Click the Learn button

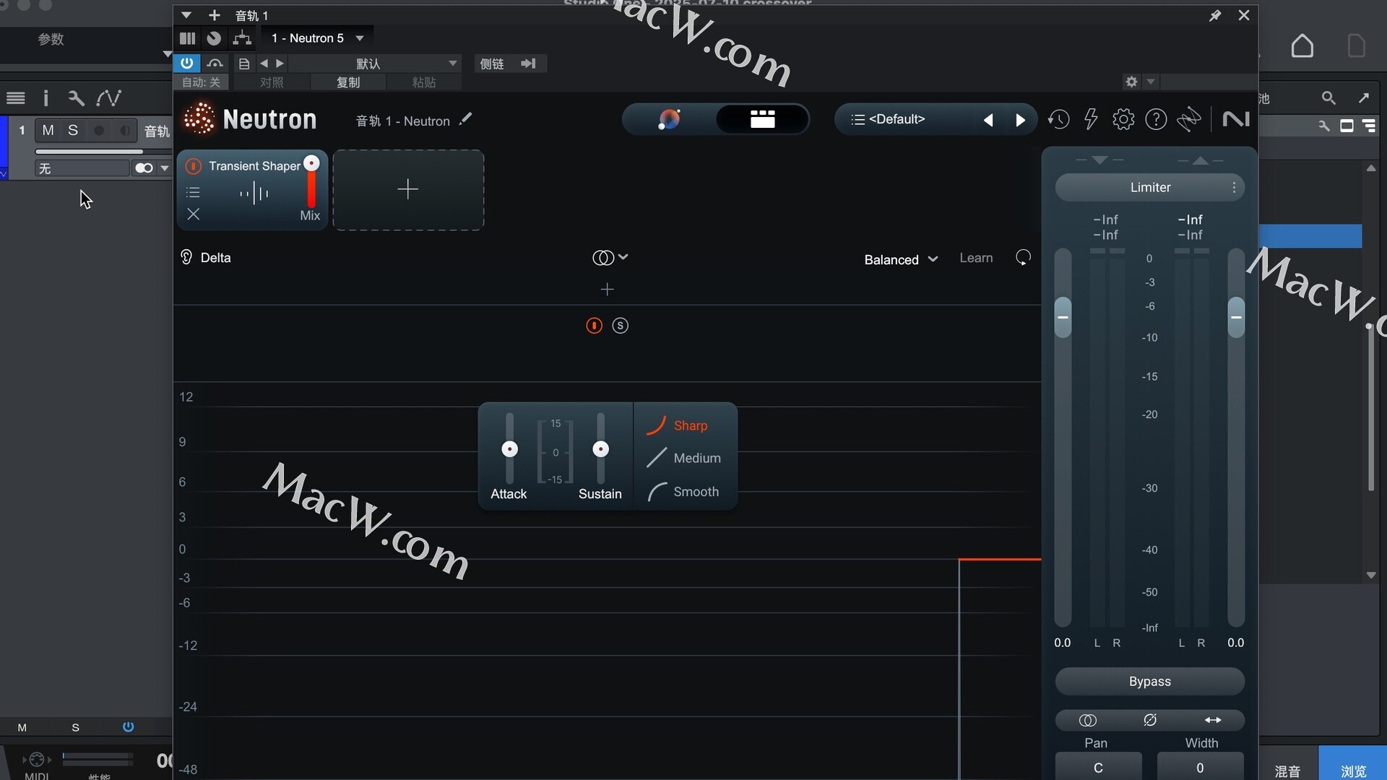[x=976, y=258]
